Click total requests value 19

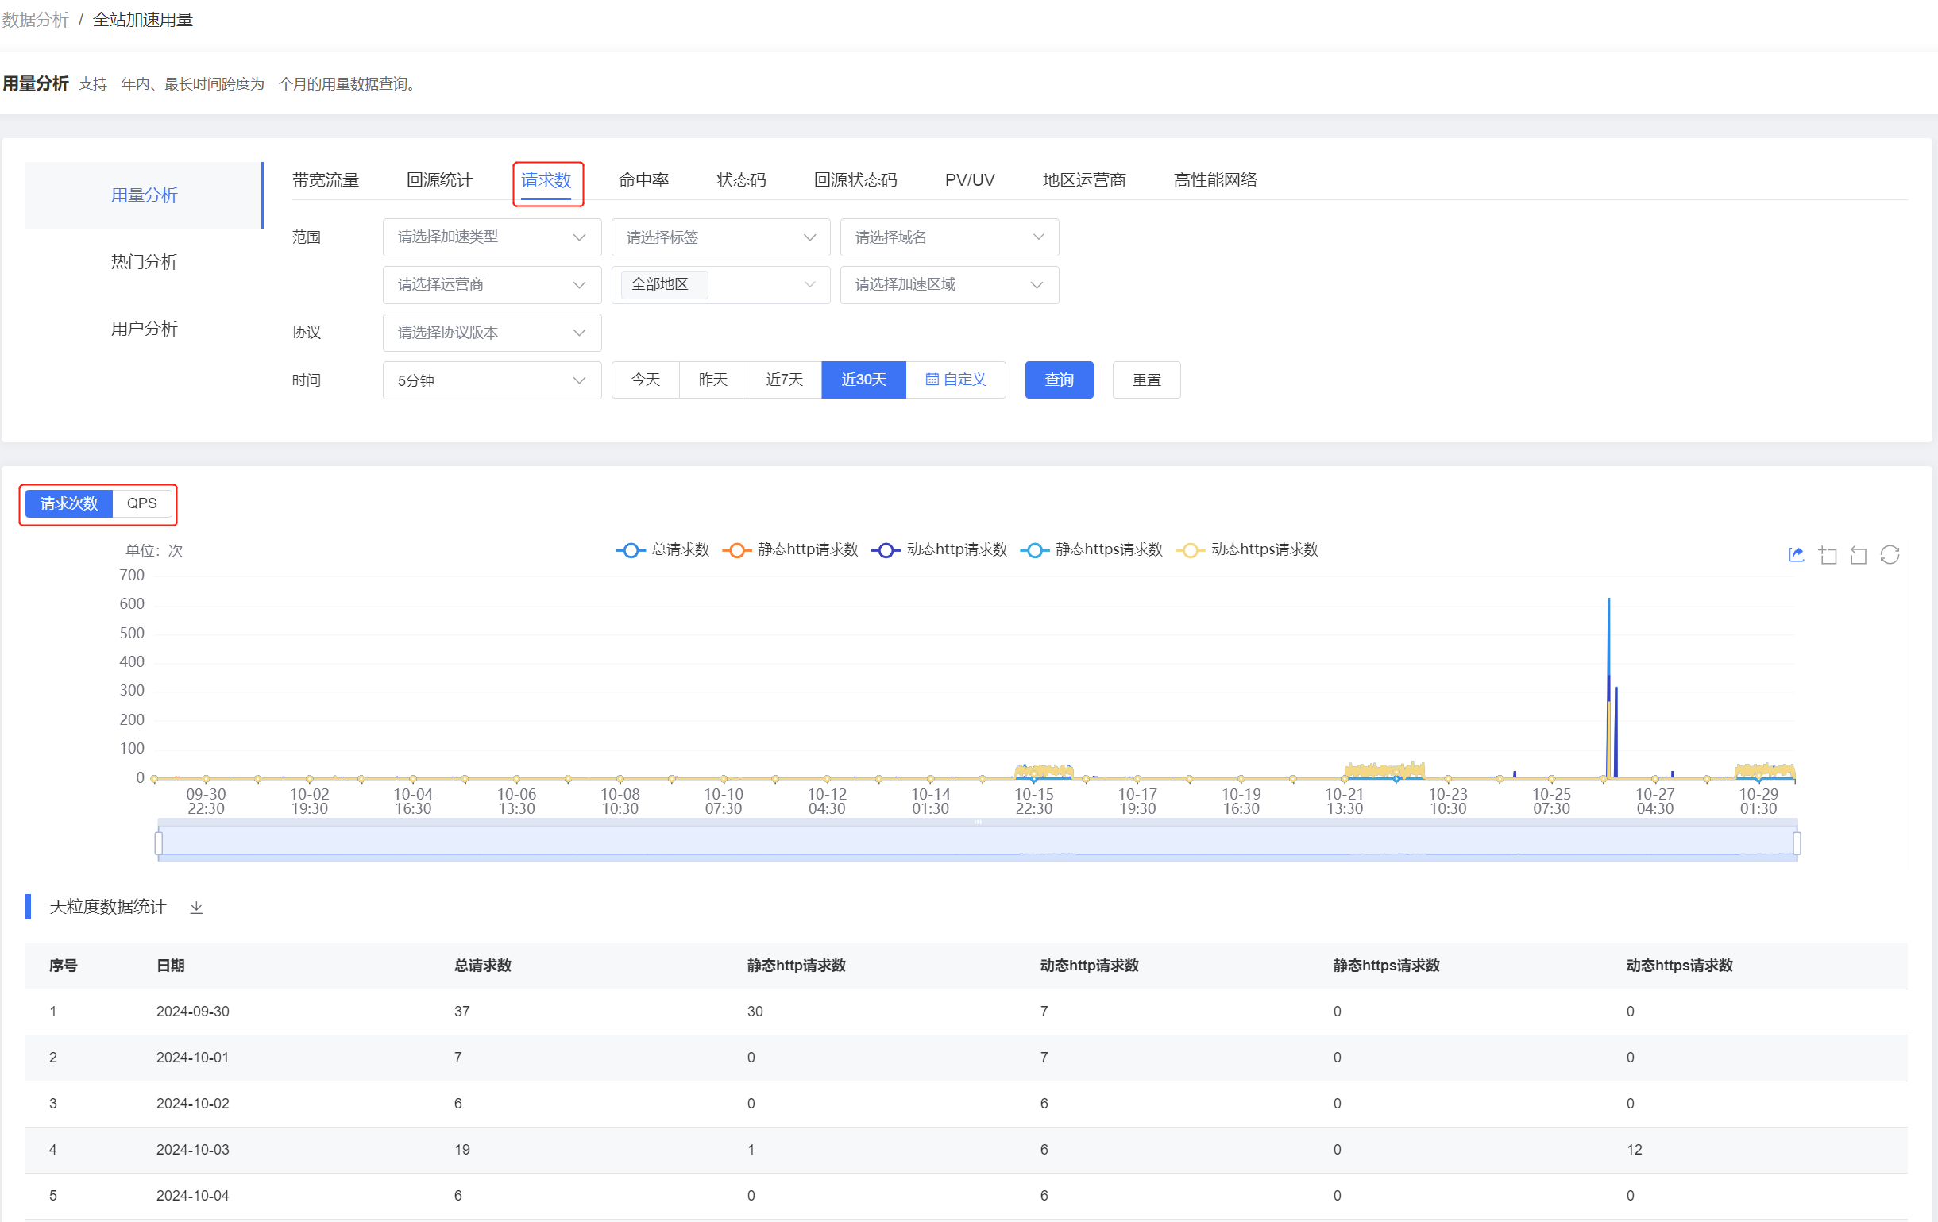coord(462,1150)
